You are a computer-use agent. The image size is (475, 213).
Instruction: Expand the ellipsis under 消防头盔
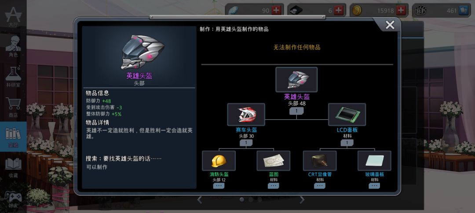click(x=219, y=186)
